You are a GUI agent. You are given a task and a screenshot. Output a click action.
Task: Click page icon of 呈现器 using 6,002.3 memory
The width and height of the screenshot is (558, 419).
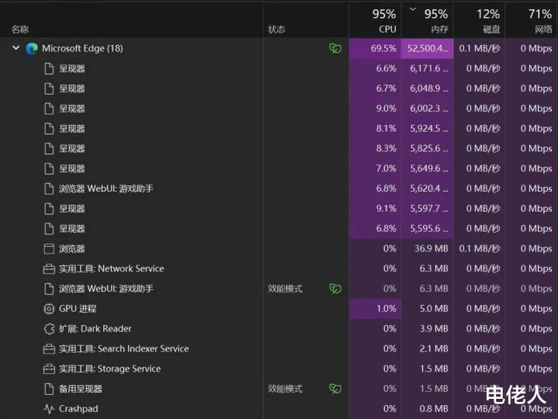coord(49,109)
